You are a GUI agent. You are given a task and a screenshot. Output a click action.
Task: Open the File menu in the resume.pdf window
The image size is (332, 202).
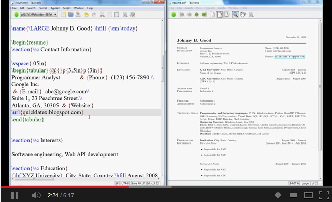(172, 8)
